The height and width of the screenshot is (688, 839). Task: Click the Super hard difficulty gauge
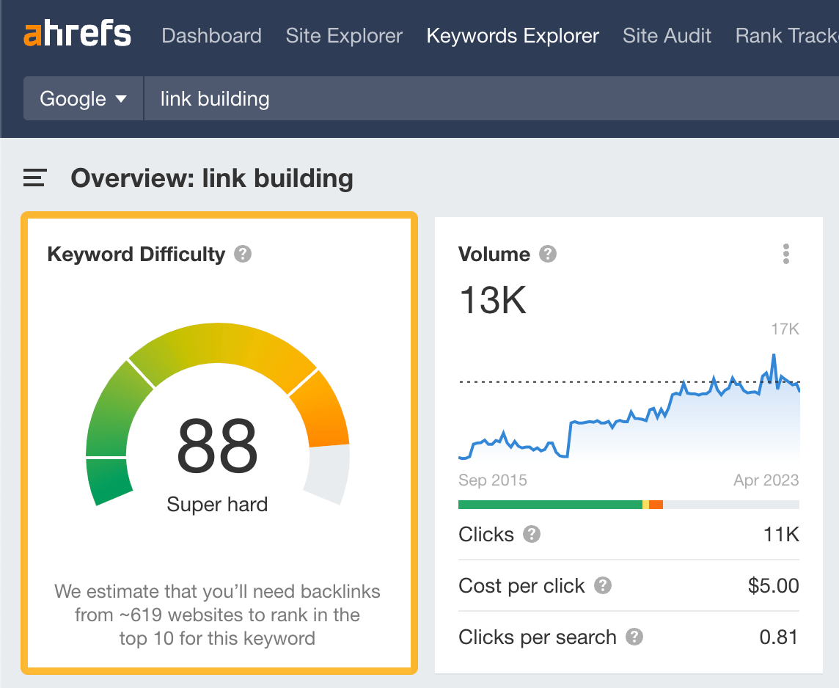coord(217,444)
